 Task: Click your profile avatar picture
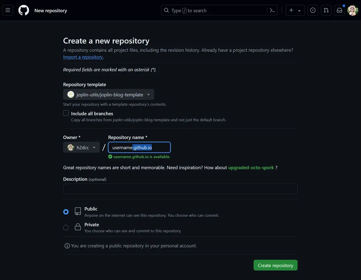[x=353, y=10]
